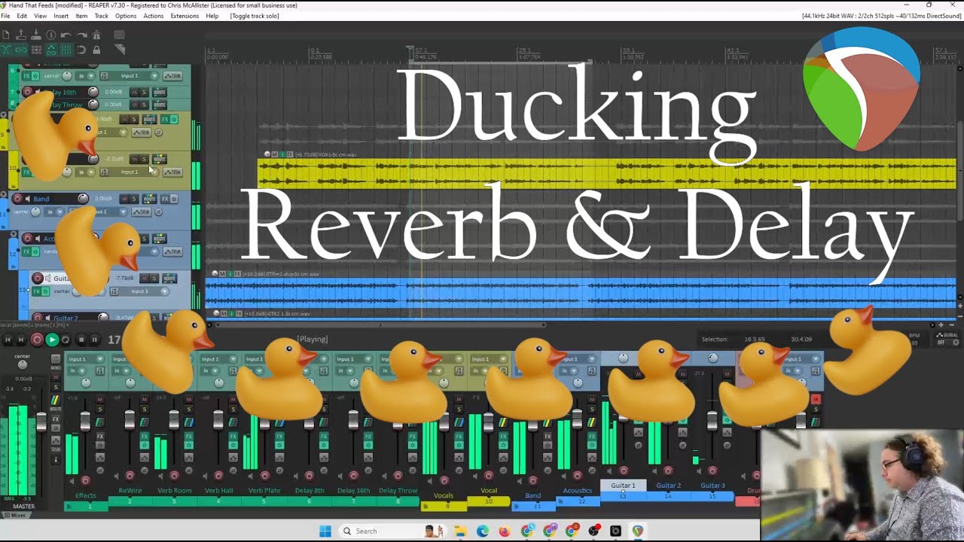Image resolution: width=964 pixels, height=542 pixels.
Task: Click the green Play transport button
Action: click(52, 340)
